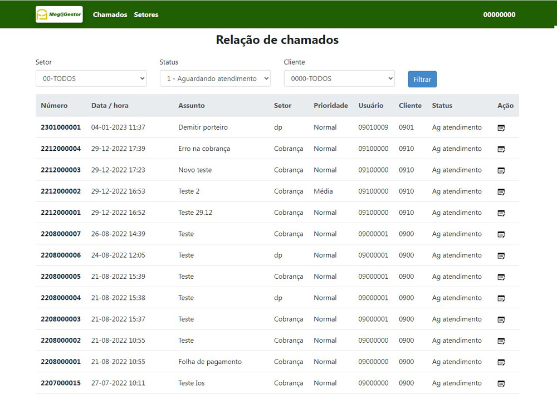Open the action icon for chamado 2301000001
This screenshot has height=394, width=557.
pyautogui.click(x=501, y=127)
